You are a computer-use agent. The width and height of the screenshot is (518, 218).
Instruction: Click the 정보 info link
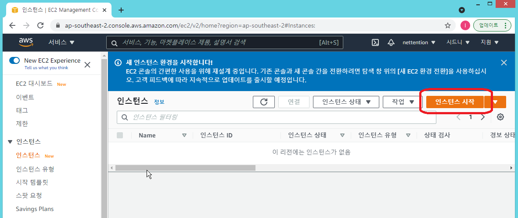pos(159,102)
